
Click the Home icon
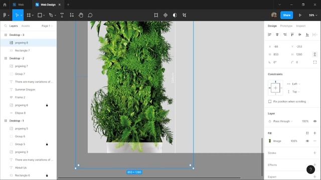point(5,4)
